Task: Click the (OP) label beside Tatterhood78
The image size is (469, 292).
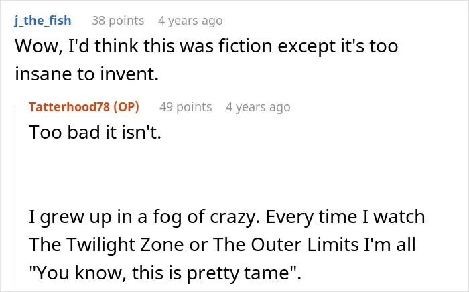Action: (126, 106)
